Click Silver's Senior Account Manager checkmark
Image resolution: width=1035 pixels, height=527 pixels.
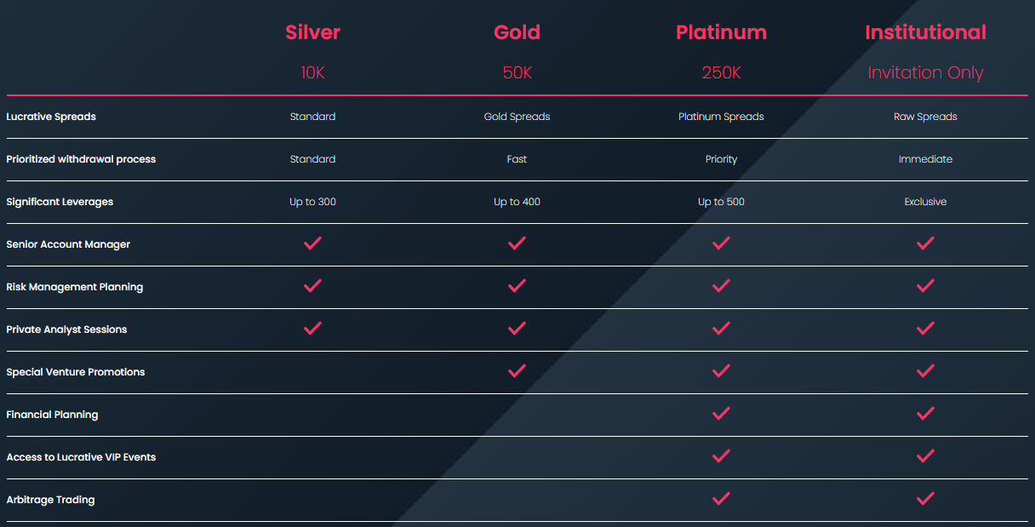click(312, 243)
